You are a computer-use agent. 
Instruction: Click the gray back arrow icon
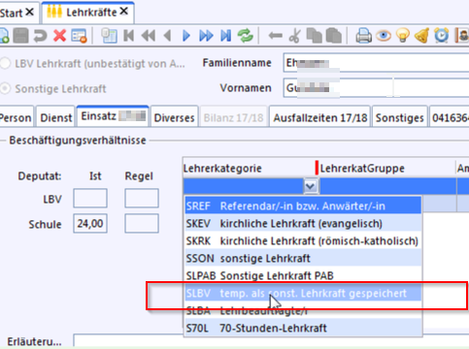[276, 36]
